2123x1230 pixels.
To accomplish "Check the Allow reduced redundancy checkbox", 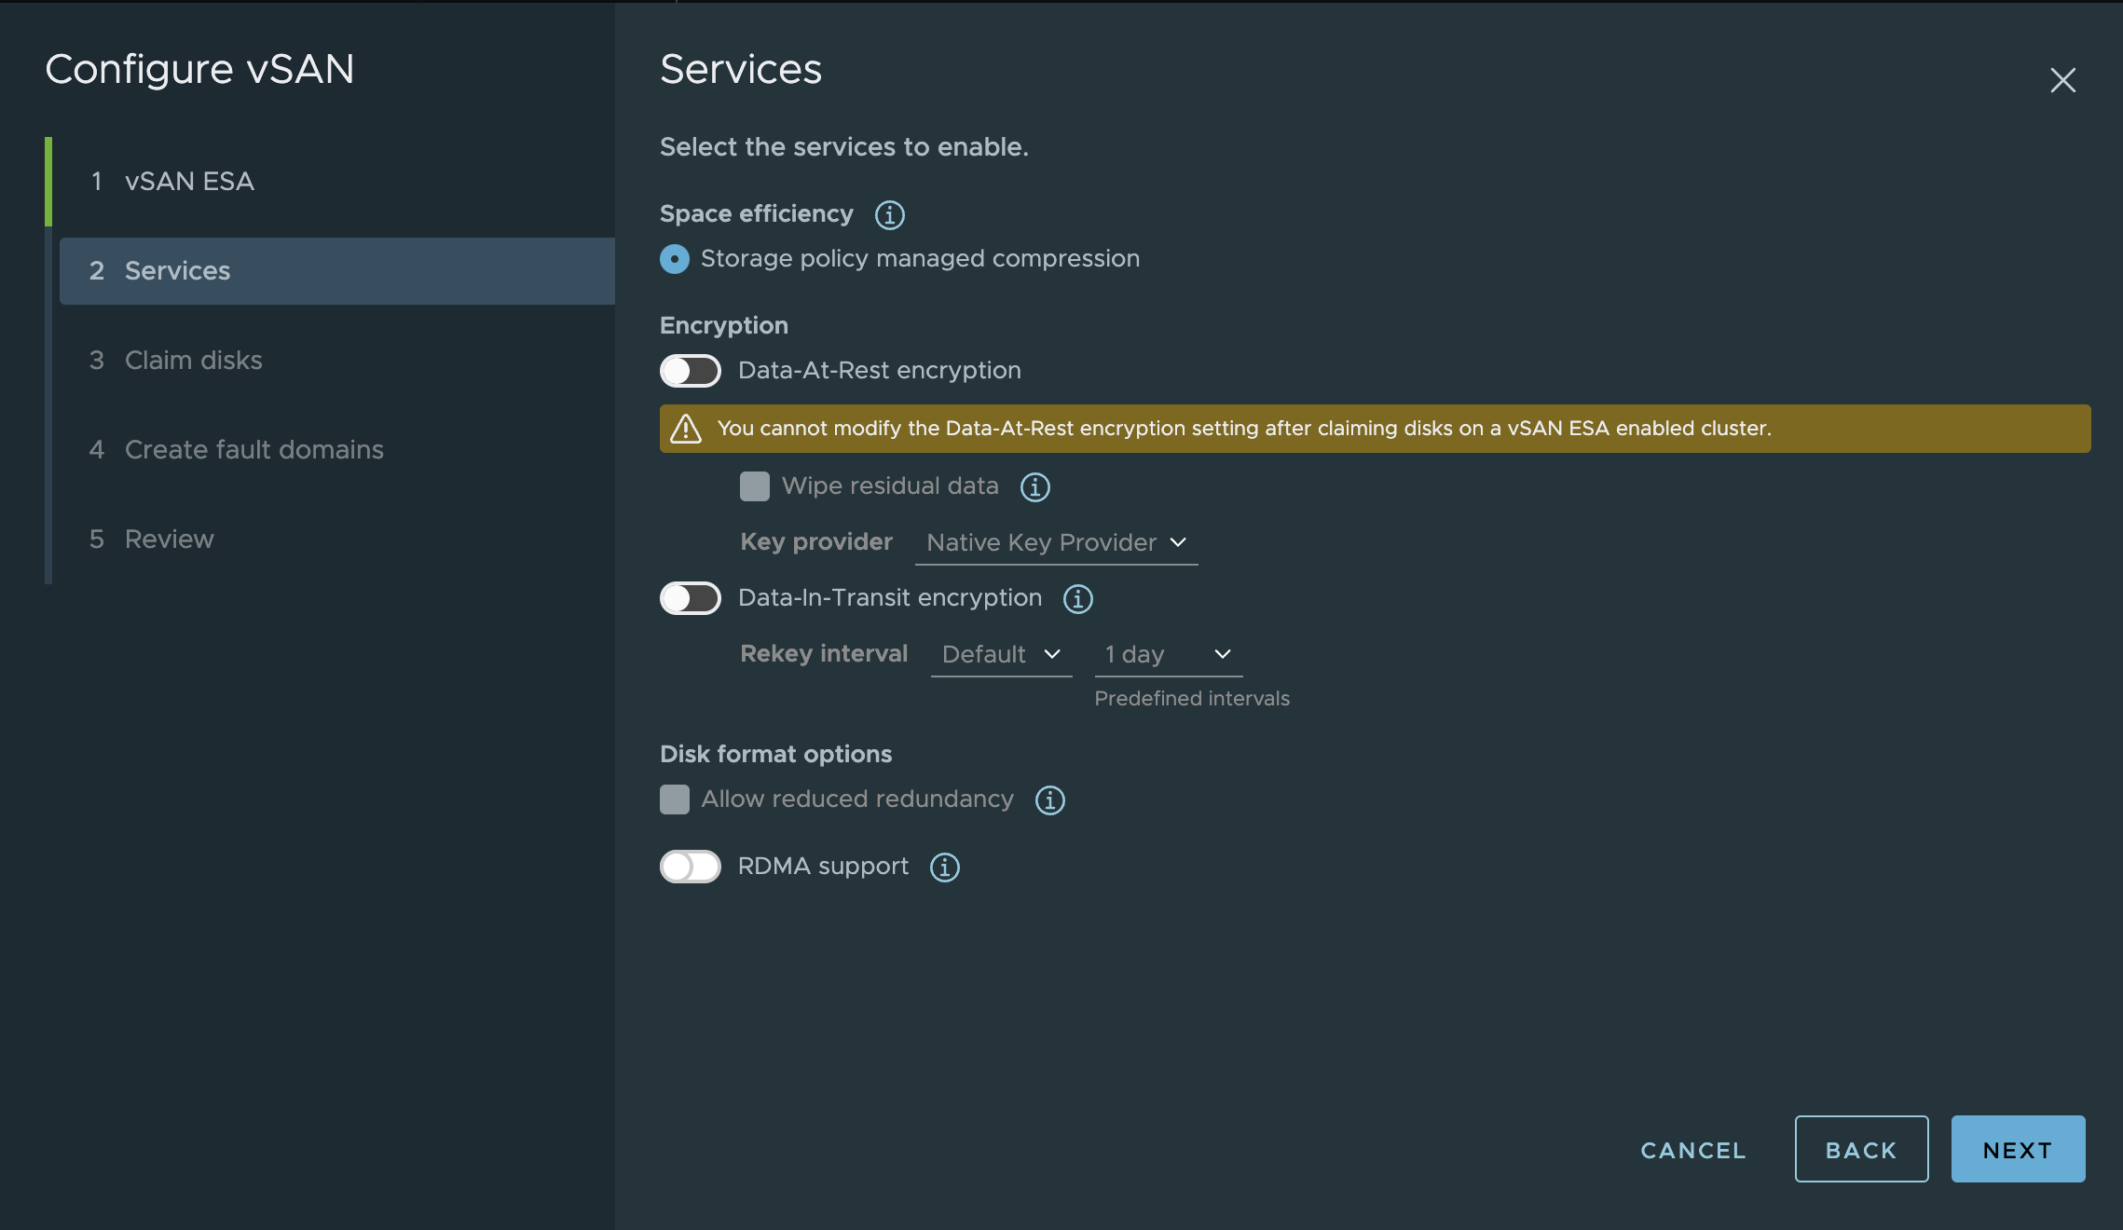I will pos(674,799).
